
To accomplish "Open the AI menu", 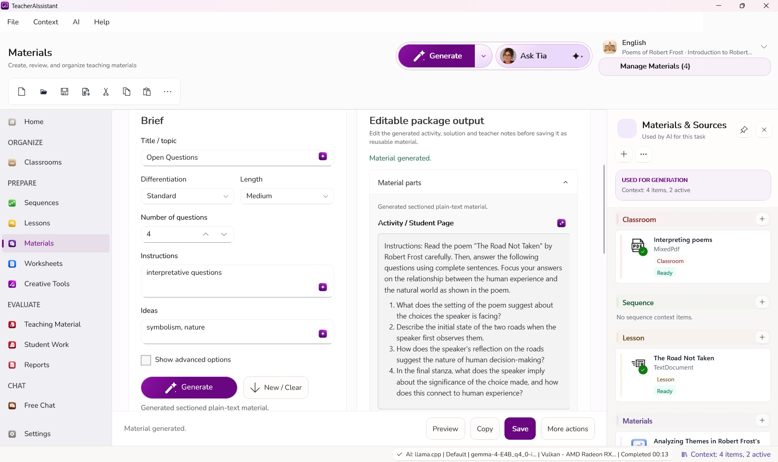I will 76,22.
